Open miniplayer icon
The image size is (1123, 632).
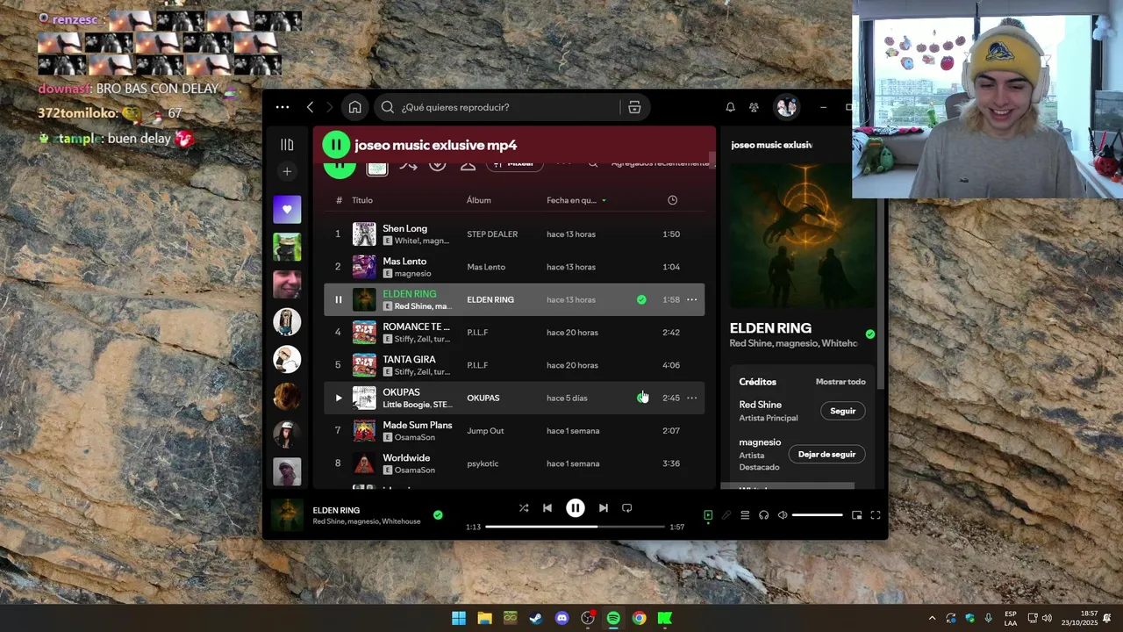pyautogui.click(x=857, y=515)
